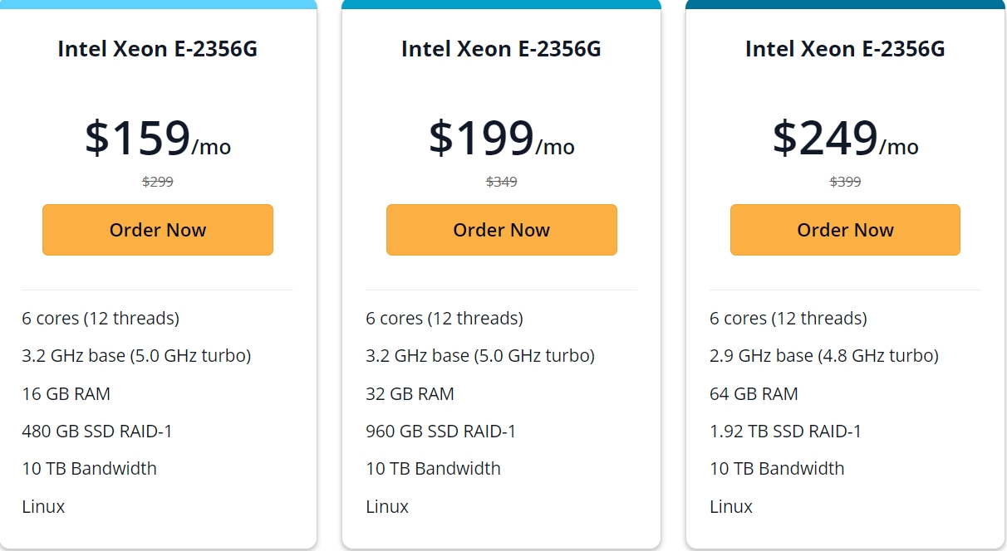Click the 960 GB SSD RAID-1 text
Image resolution: width=1007 pixels, height=551 pixels.
pos(440,432)
